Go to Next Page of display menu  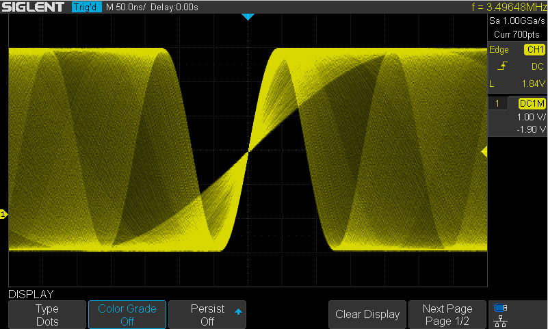[x=447, y=315]
